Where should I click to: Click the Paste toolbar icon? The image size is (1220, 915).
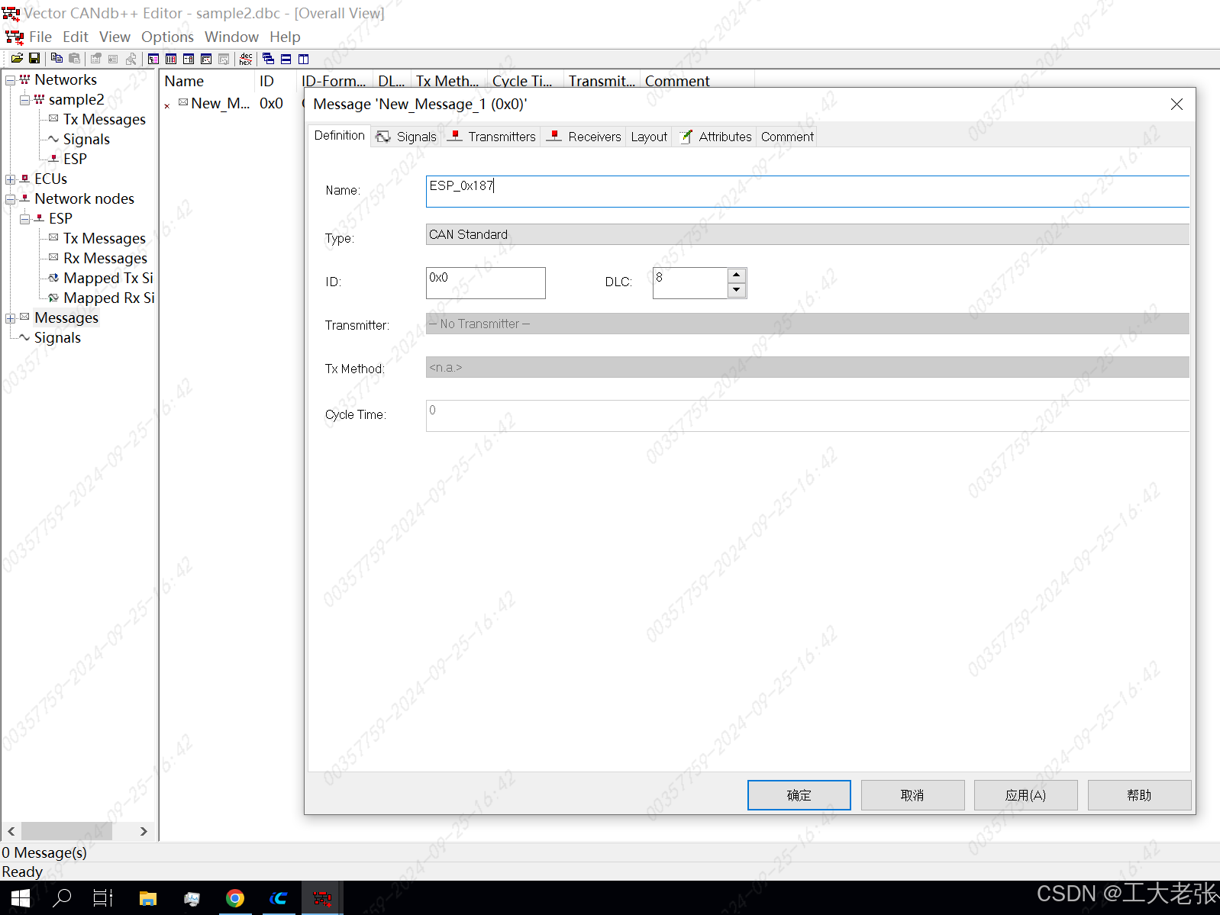(74, 59)
